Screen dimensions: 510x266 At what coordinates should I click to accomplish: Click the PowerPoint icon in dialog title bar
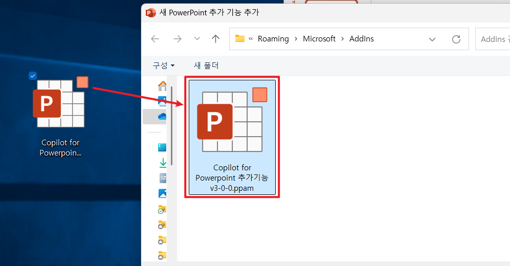click(150, 13)
